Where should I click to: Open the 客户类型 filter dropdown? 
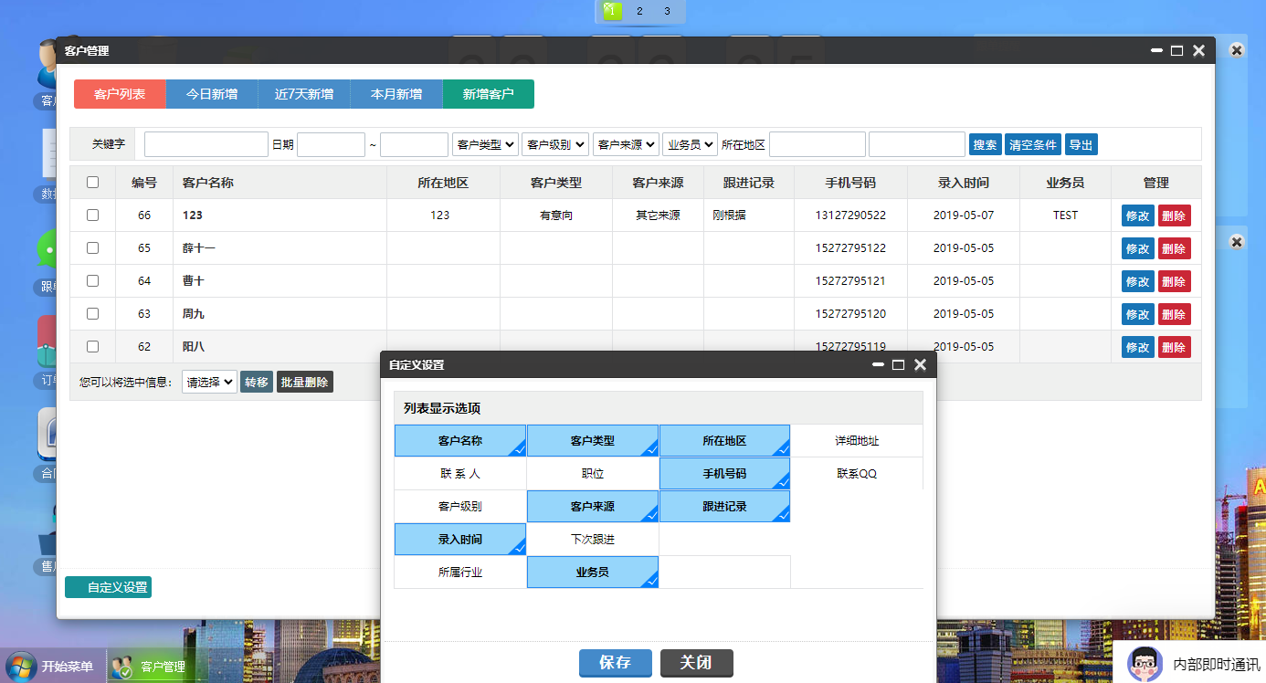tap(484, 143)
